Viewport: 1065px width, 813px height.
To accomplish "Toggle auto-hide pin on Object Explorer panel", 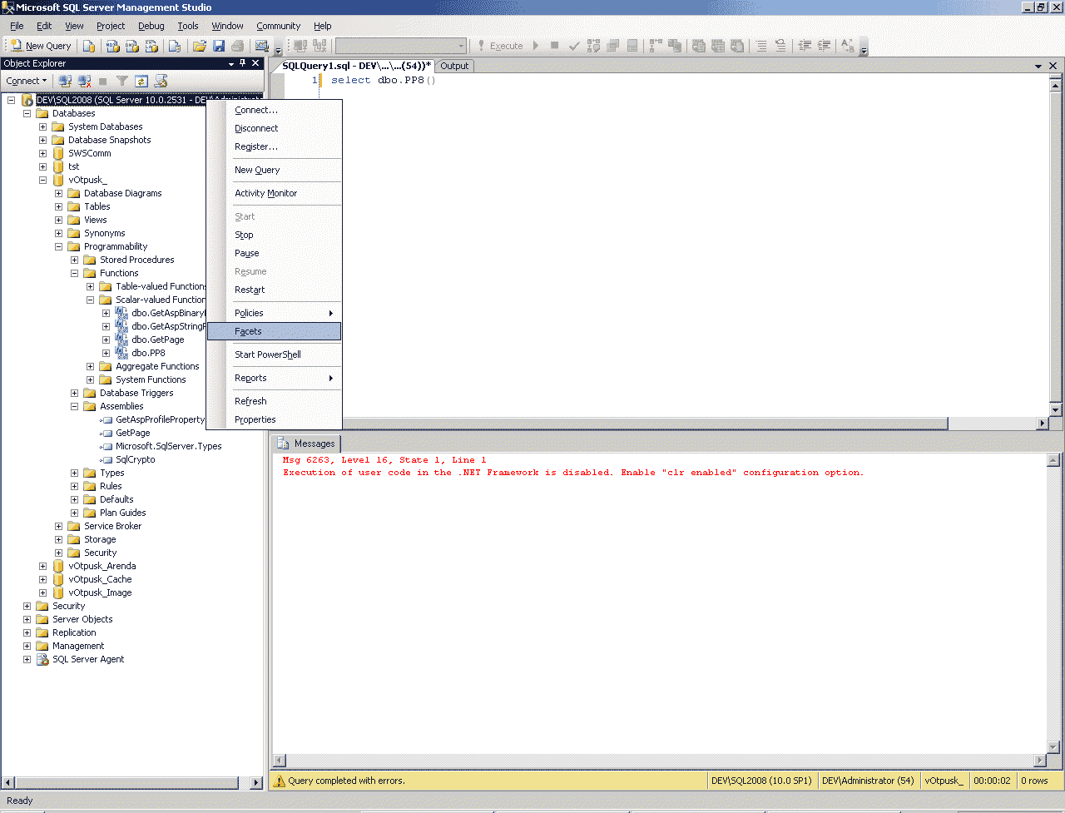I will click(243, 63).
